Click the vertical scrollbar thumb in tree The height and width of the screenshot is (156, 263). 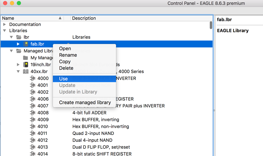click(211, 25)
